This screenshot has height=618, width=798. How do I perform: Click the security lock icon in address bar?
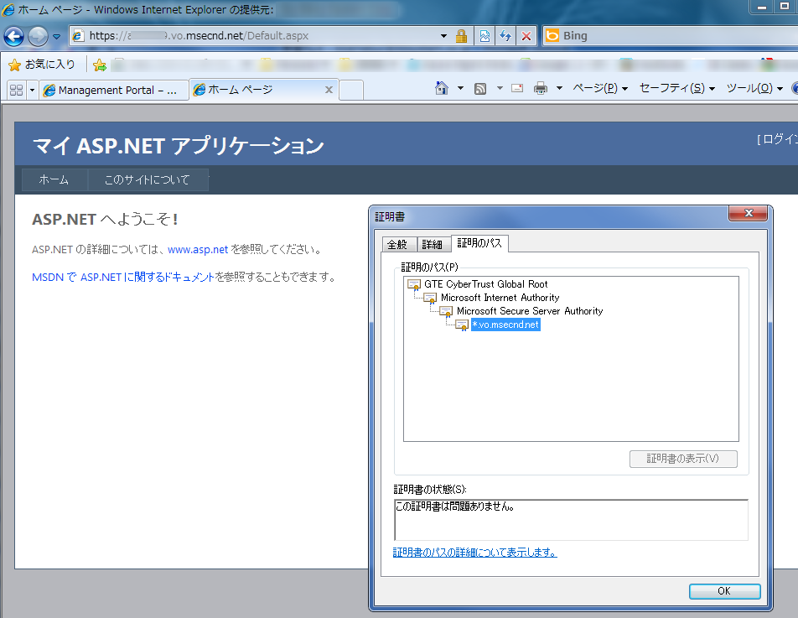461,36
